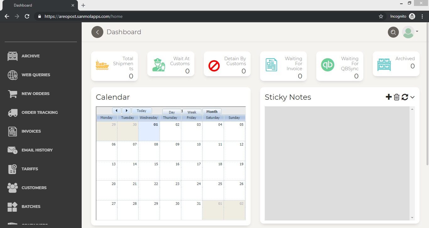
Task: Select calendar day 01 Wednesday
Action: click(149, 131)
